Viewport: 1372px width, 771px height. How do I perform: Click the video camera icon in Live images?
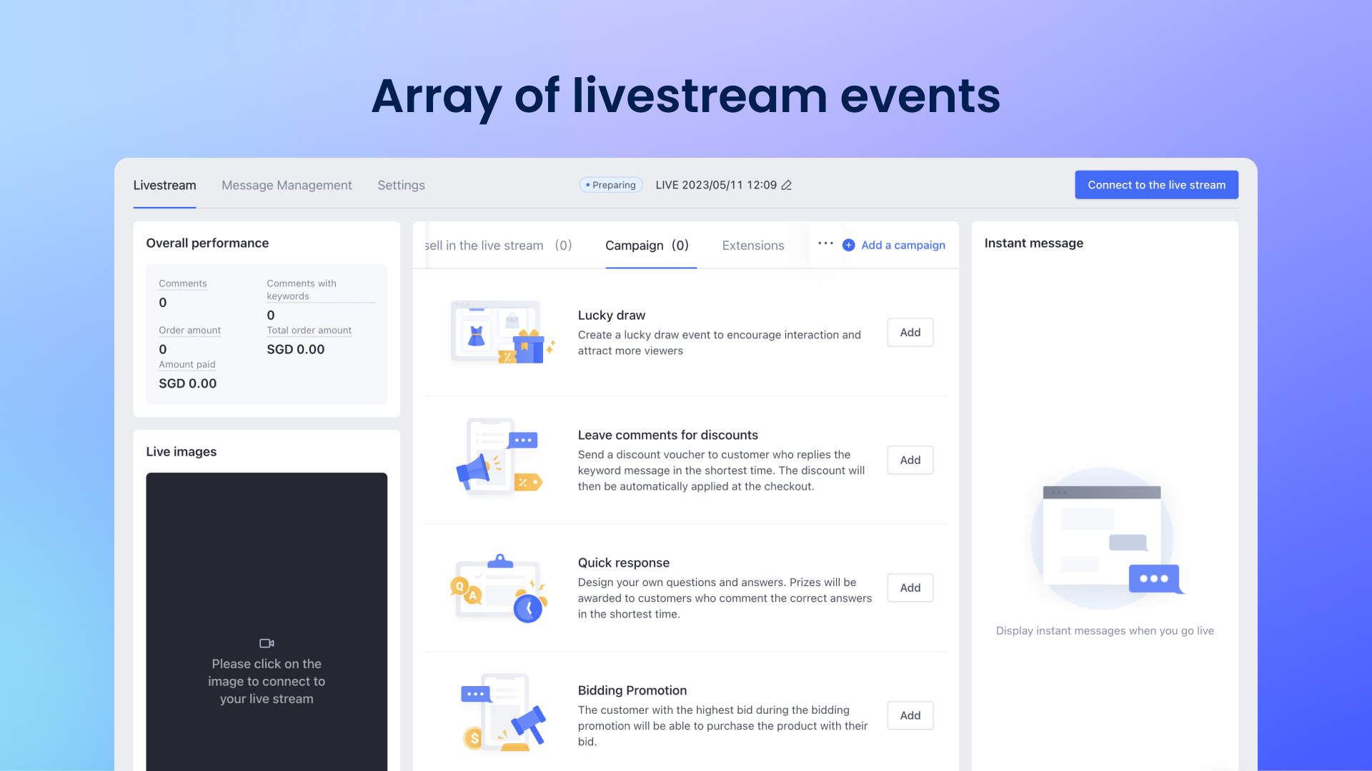coord(267,643)
